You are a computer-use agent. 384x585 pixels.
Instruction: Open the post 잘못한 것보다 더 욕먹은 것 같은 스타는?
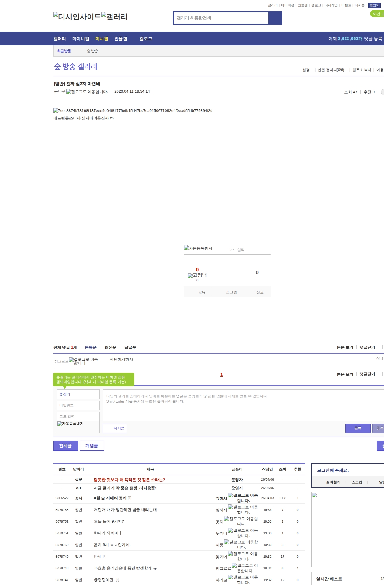pyautogui.click(x=130, y=479)
